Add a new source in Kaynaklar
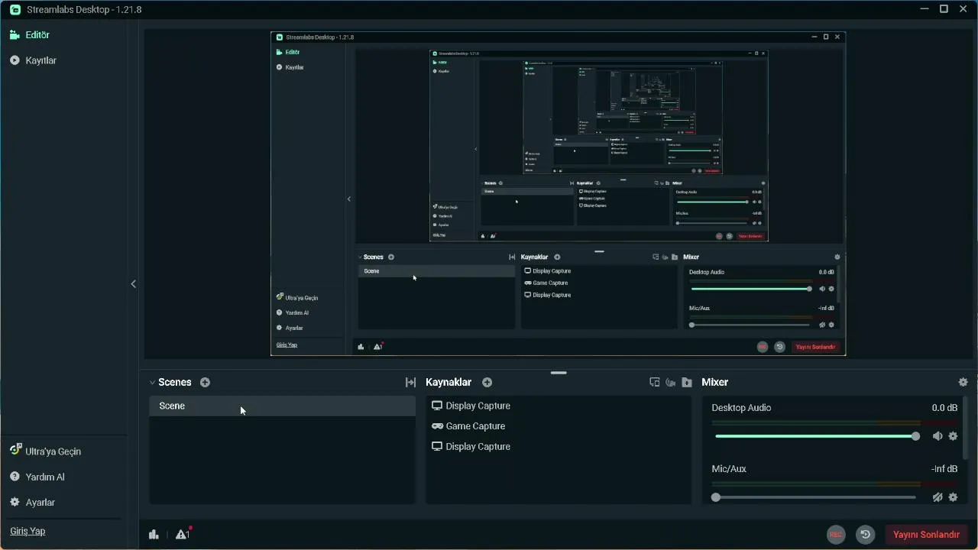The height and width of the screenshot is (550, 978). [x=487, y=382]
